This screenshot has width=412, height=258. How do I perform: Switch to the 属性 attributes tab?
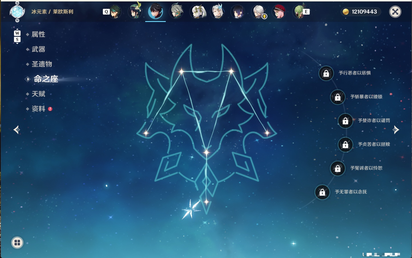coord(38,34)
